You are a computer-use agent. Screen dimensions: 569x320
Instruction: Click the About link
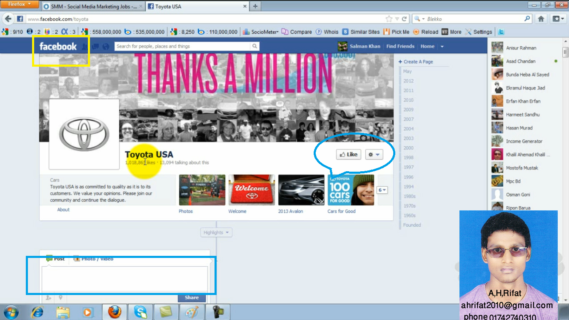point(63,210)
